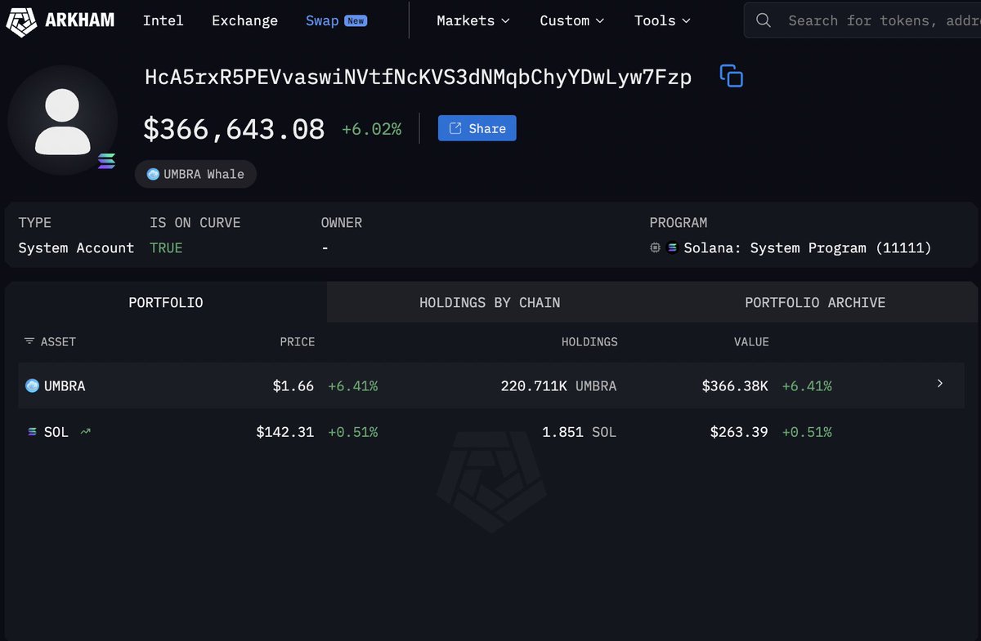Click the New badge next to Swap
The height and width of the screenshot is (641, 981).
click(356, 20)
